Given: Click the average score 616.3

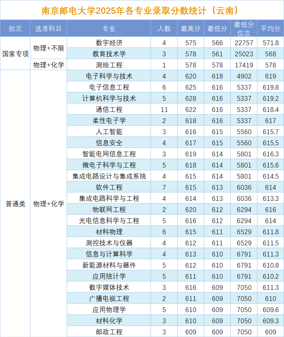Looking at the screenshot, I should click(271, 154).
